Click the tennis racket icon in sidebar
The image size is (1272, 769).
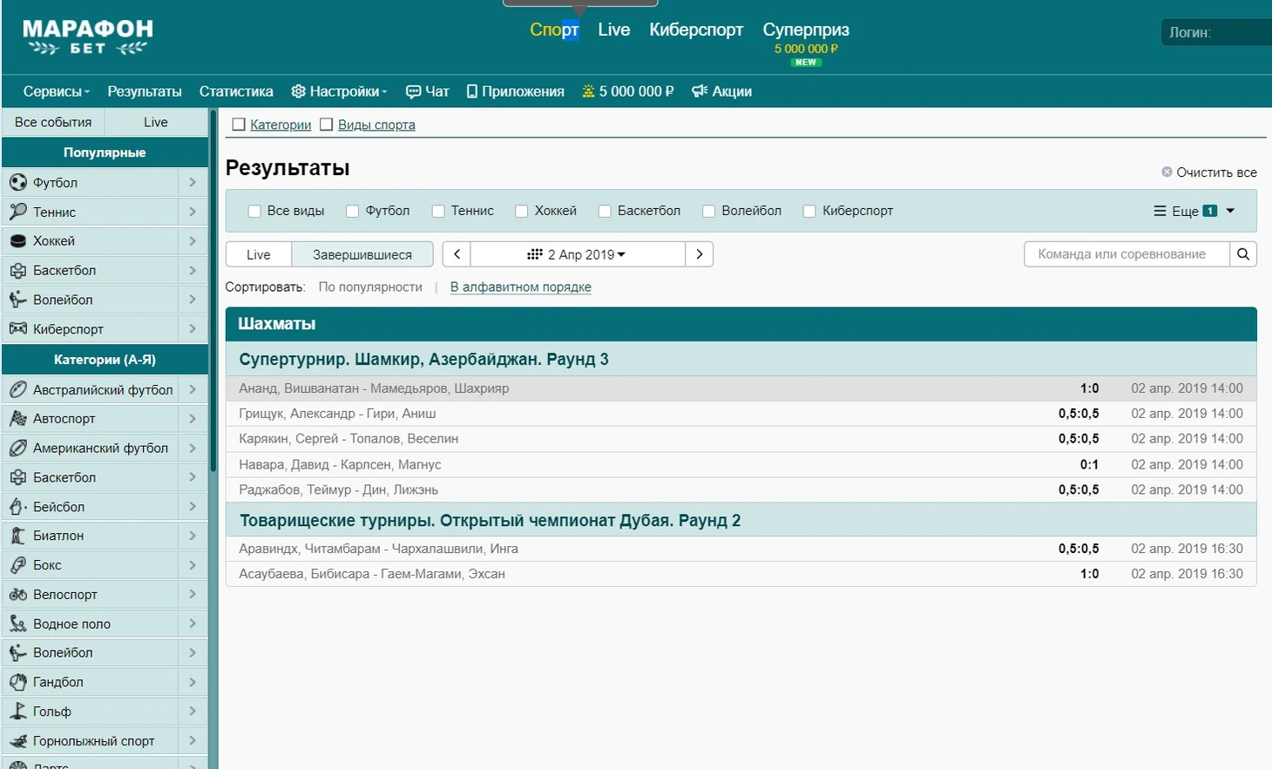click(x=17, y=212)
